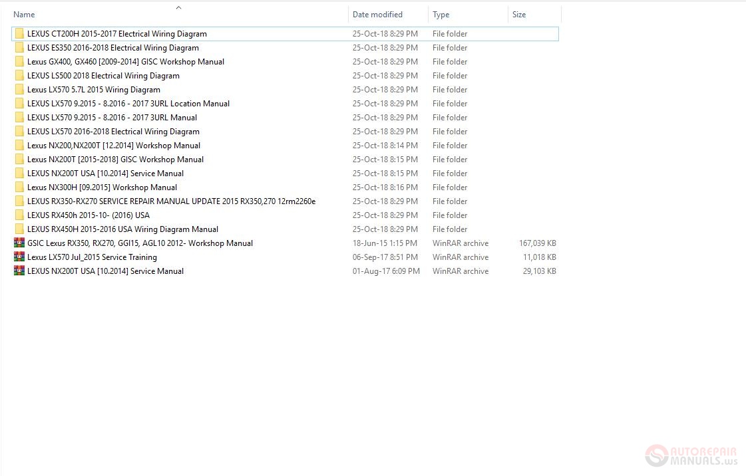Image resolution: width=746 pixels, height=476 pixels.
Task: Select LEXUS RX350-RX270 SERVICE REPAIR MANUAL UPDATE name
Action: pos(171,201)
